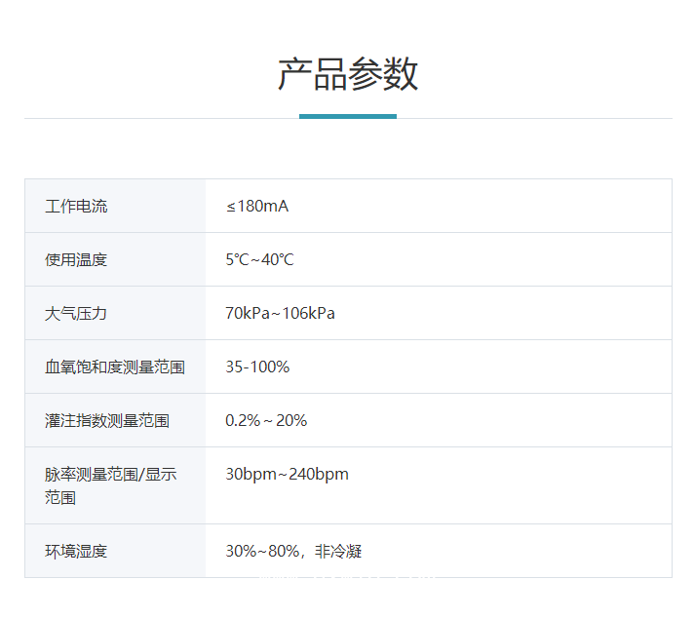Select the 大气压力 label cell

76,314
